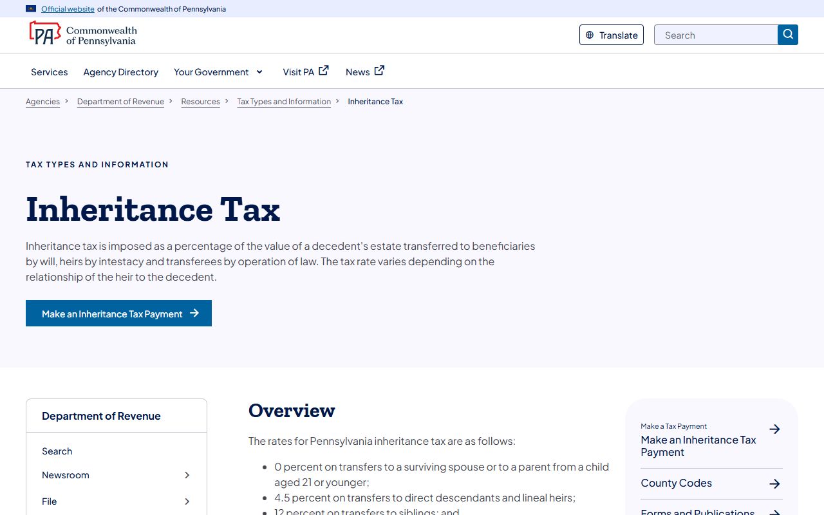Open the Services menu item
Screen dimensions: 824x515
(50, 72)
